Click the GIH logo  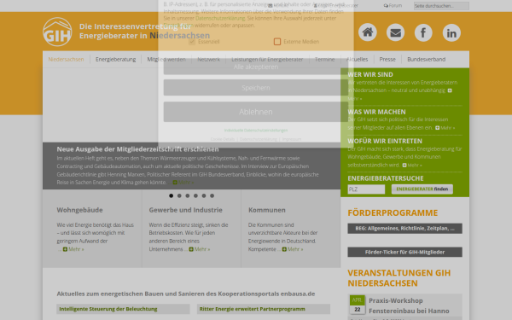coord(57,32)
